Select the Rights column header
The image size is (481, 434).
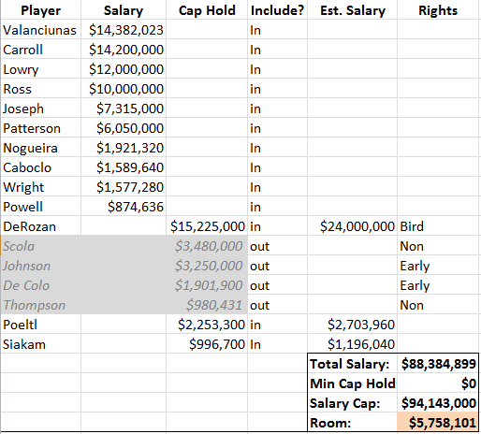pos(438,10)
